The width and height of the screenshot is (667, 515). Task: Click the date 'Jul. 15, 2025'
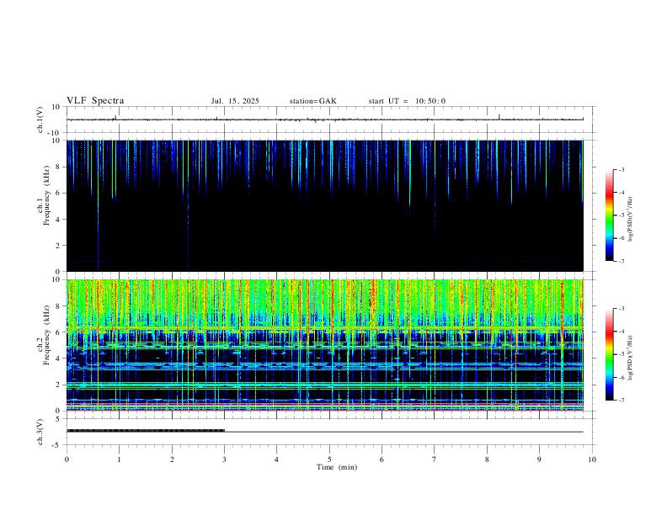(235, 101)
